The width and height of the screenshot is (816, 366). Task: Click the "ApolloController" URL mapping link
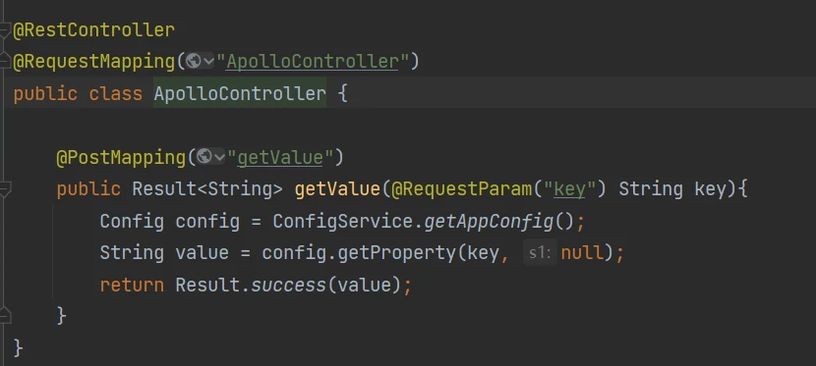pos(312,61)
